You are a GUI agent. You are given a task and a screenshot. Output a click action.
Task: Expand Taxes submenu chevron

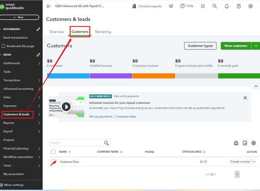coord(39,166)
